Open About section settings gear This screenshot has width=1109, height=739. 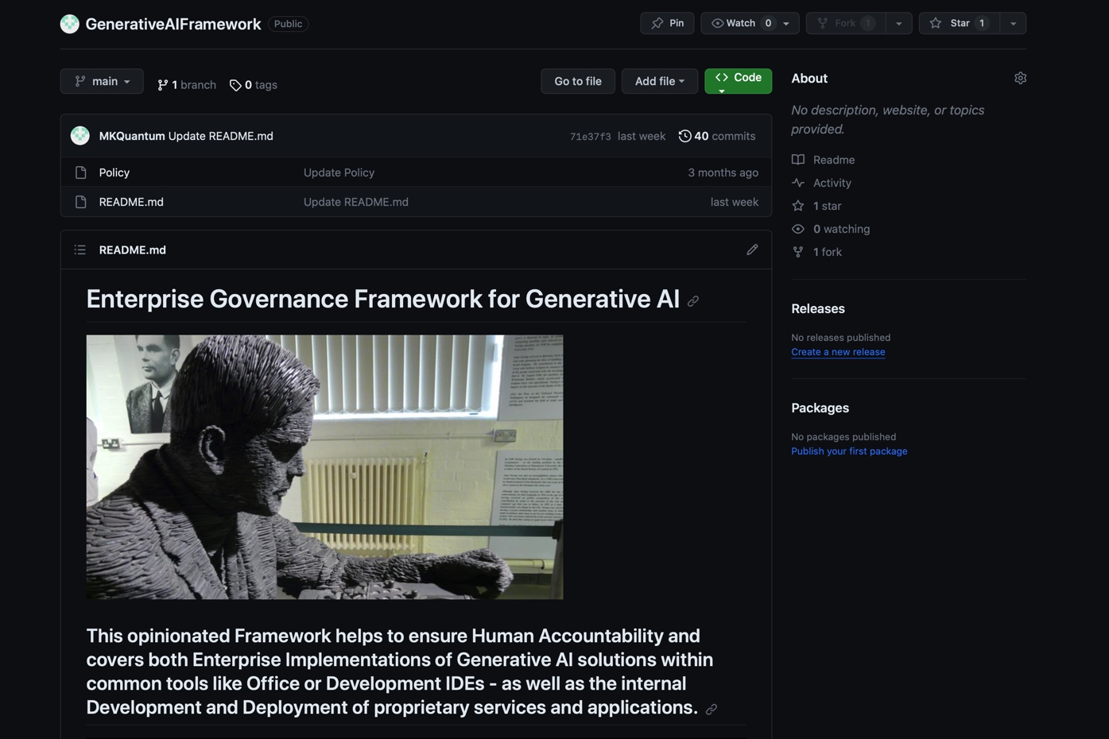click(x=1020, y=78)
